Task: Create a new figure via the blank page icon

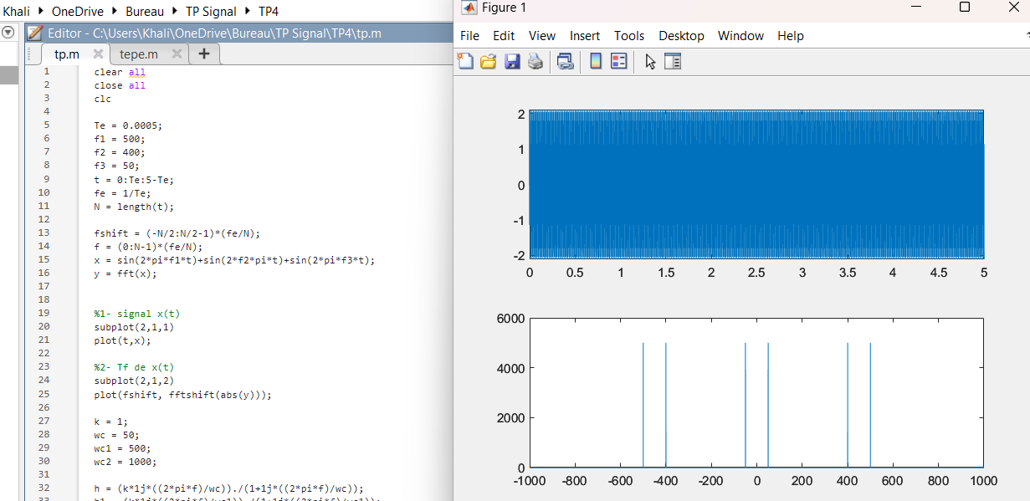Action: tap(466, 60)
